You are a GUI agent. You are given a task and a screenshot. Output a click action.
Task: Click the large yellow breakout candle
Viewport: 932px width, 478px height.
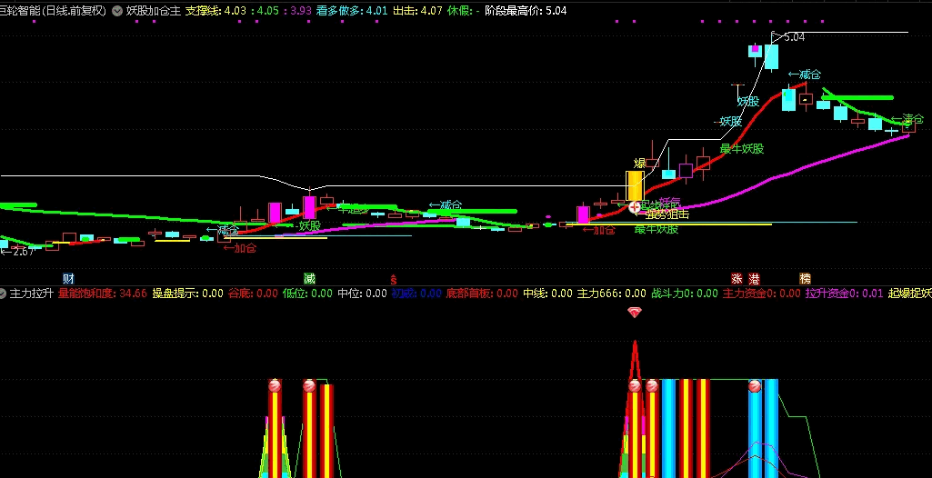point(635,185)
